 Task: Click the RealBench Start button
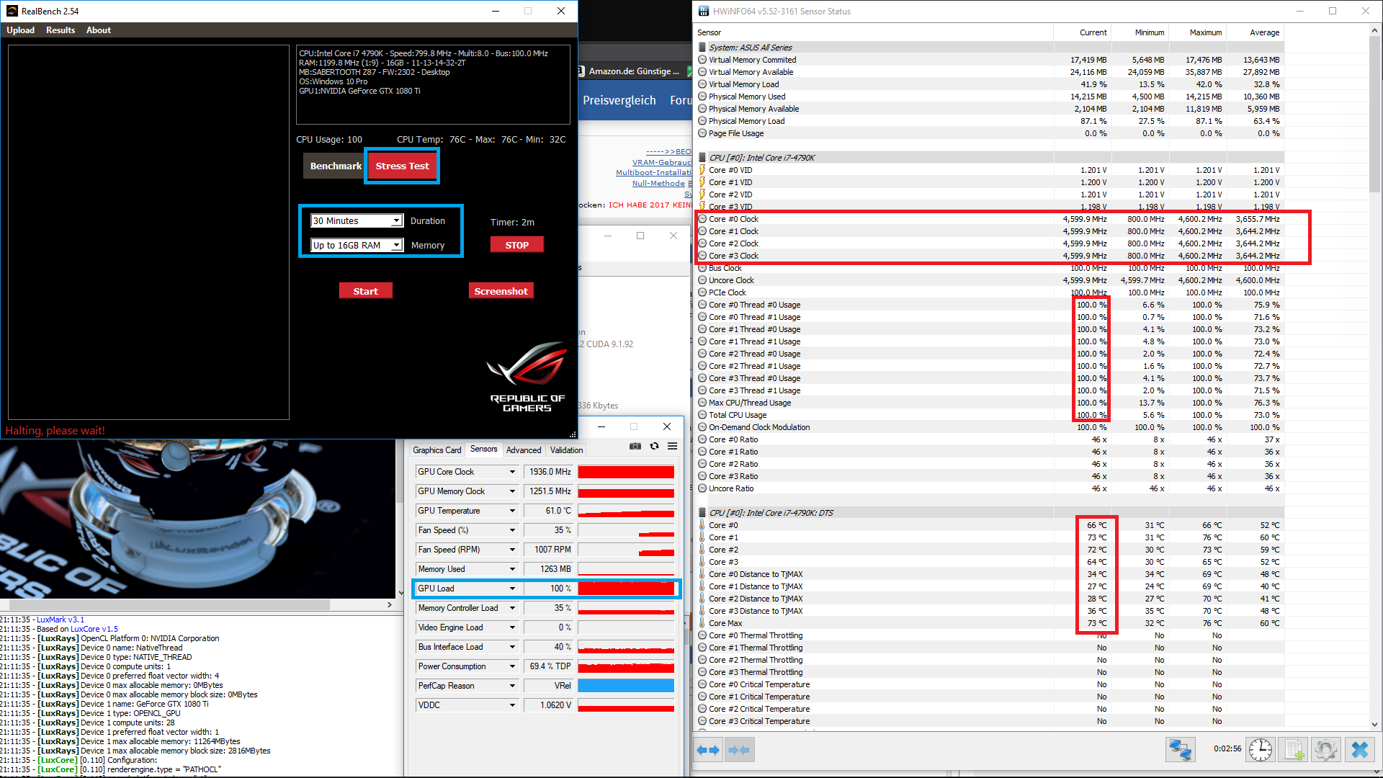coord(364,291)
